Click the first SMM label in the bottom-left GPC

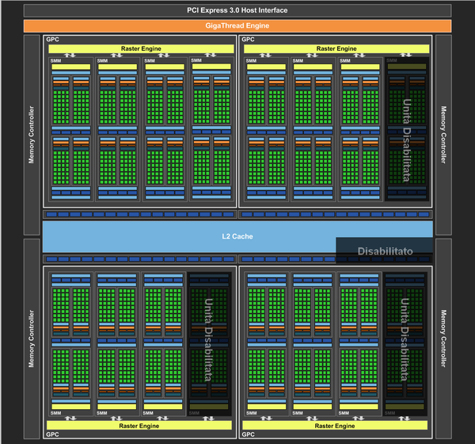(x=55, y=413)
